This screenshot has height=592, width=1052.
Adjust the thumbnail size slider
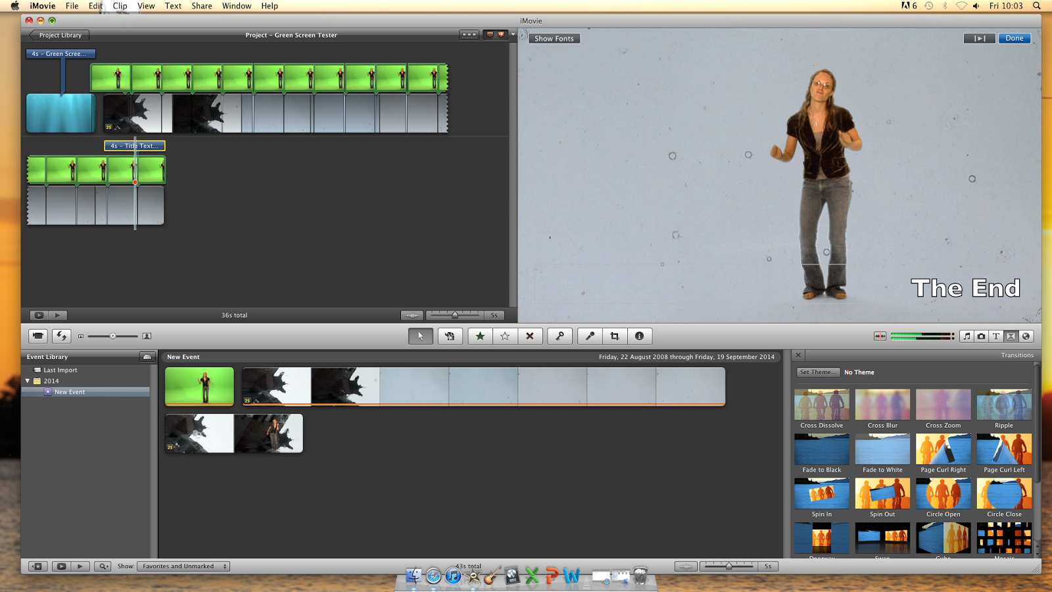pos(112,336)
